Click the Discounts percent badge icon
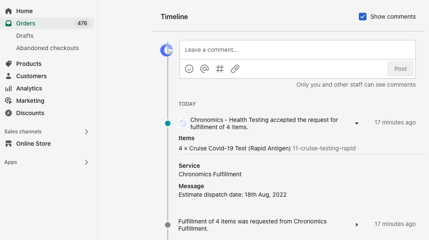This screenshot has width=429, height=240. (9, 113)
